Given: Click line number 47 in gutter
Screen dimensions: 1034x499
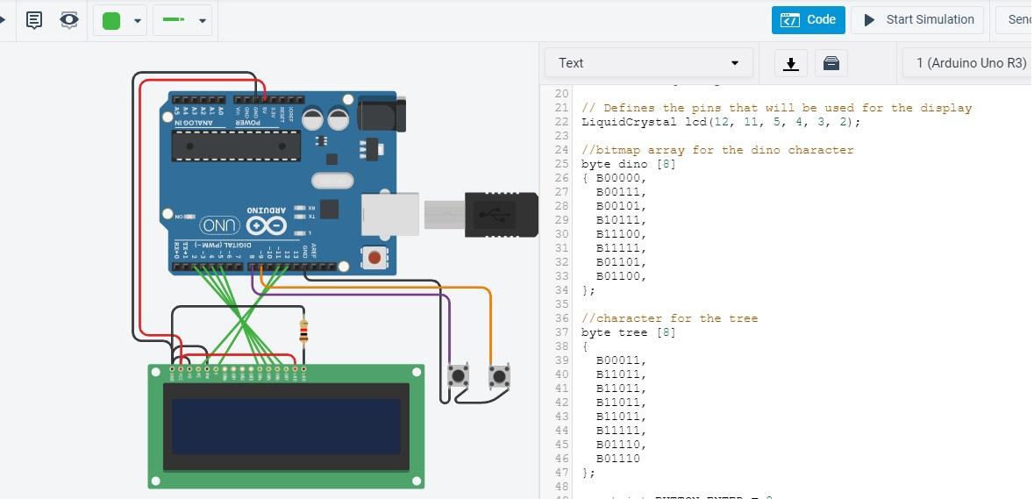Looking at the screenshot, I should click(x=561, y=473).
